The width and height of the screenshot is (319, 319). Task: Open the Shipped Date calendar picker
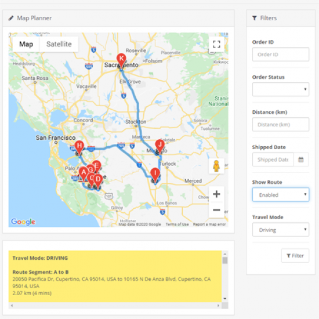click(x=301, y=159)
